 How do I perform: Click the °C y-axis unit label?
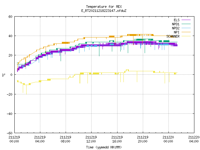pos(3,75)
